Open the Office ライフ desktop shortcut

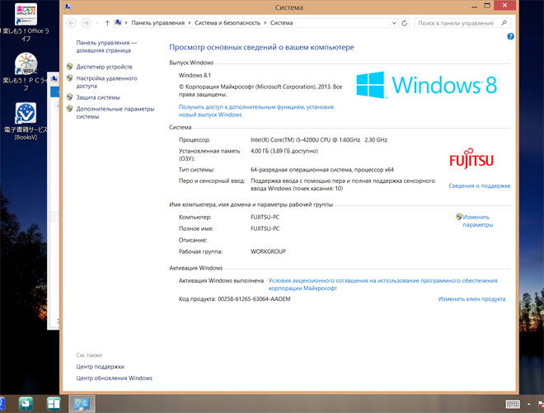tap(26, 22)
